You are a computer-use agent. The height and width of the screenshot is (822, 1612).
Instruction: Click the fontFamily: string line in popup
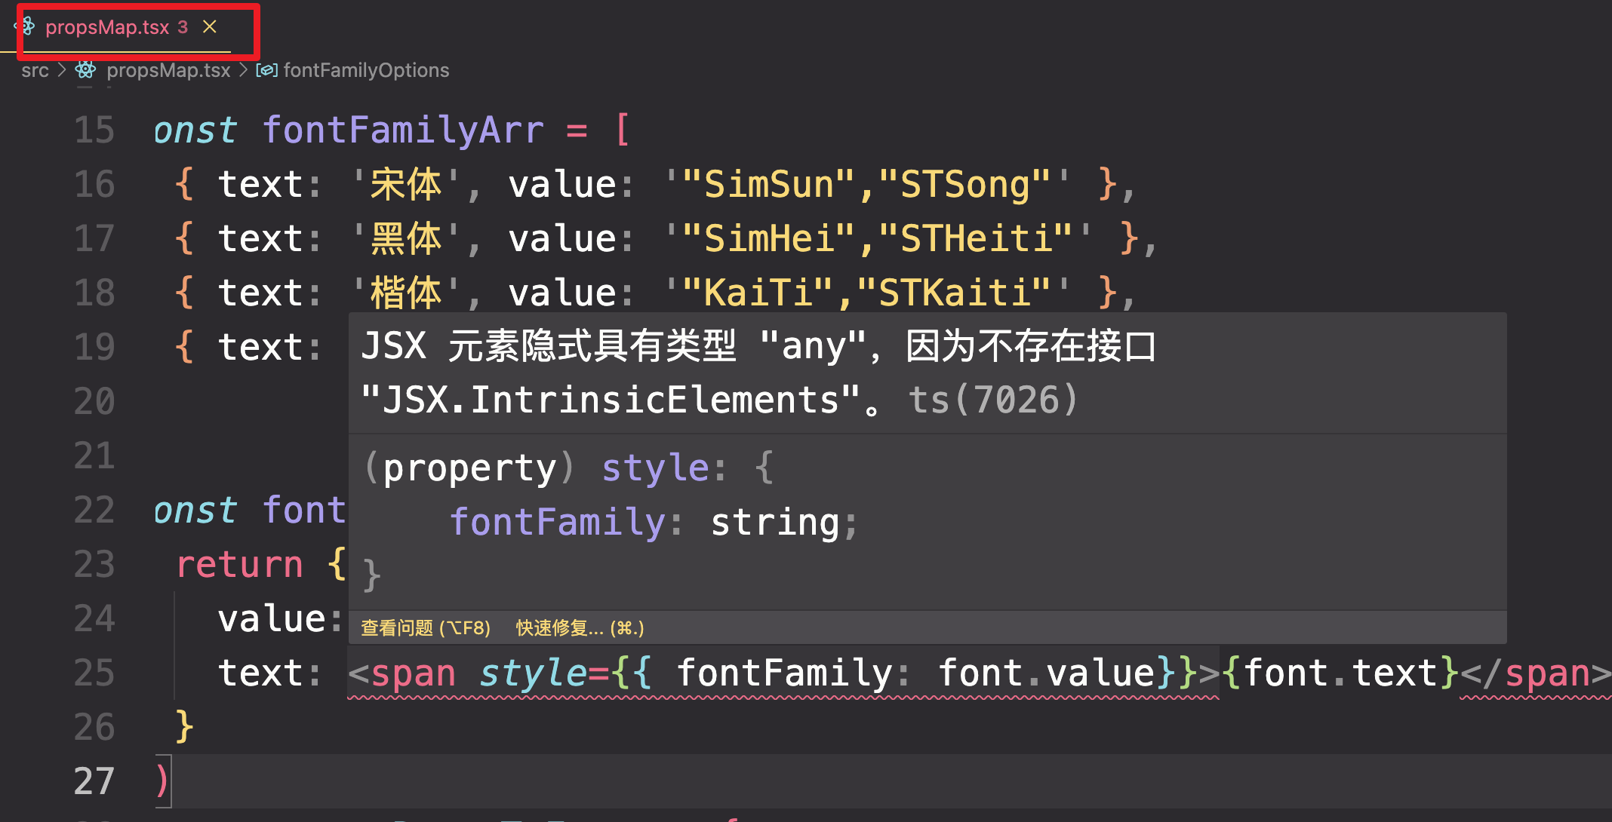(654, 522)
